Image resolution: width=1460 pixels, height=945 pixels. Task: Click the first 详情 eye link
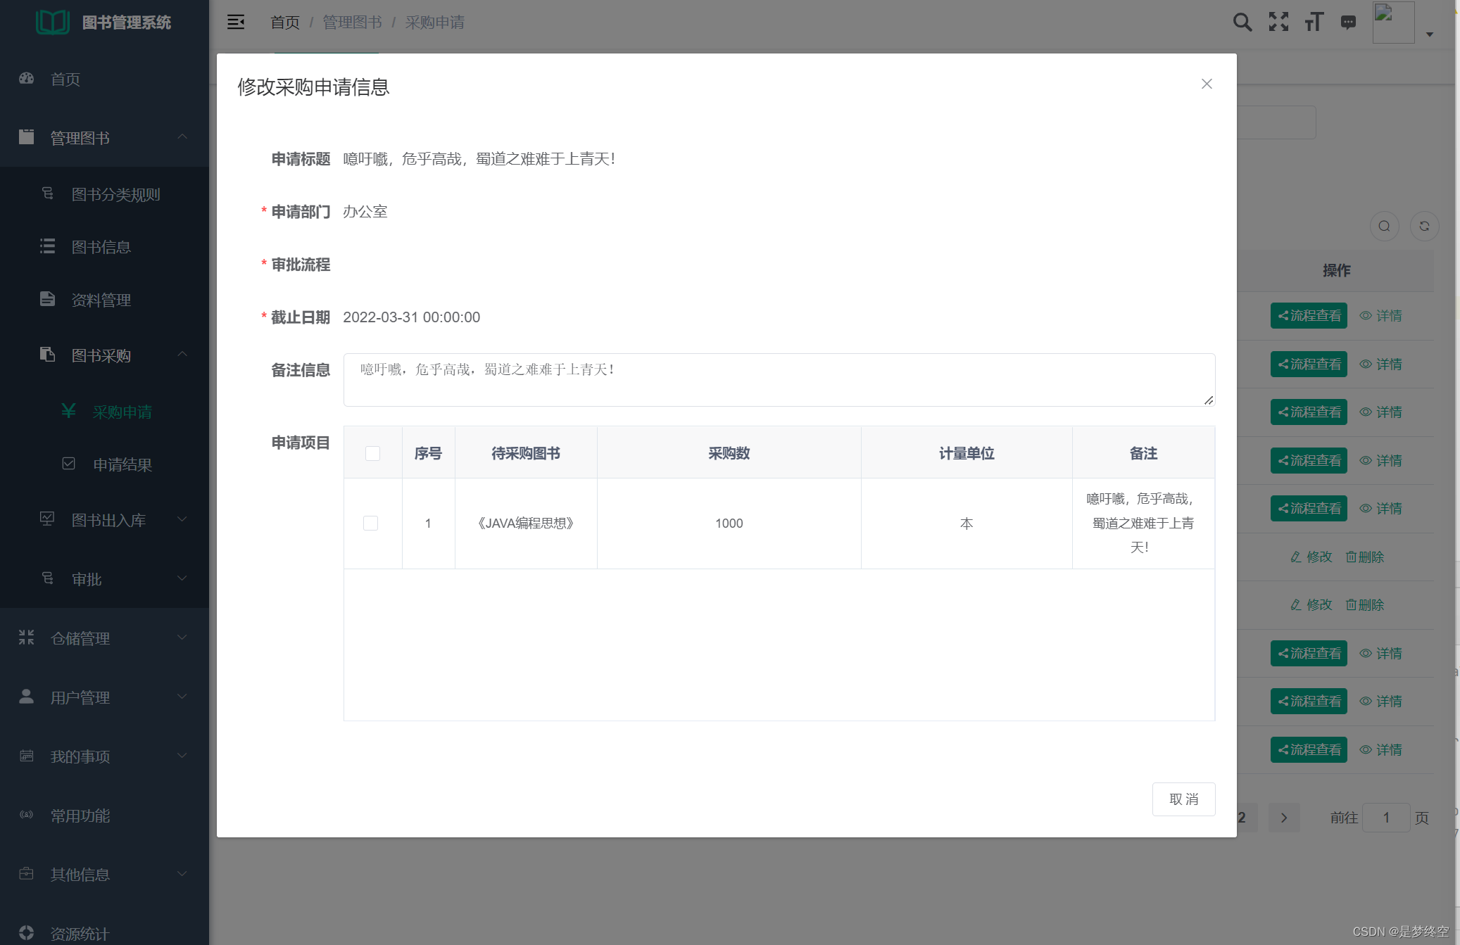click(1380, 316)
